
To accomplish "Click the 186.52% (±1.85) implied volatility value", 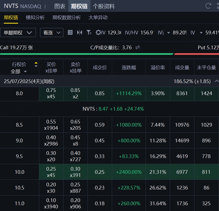I will 192,81.
